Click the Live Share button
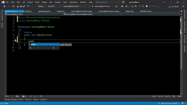The width and height of the screenshot is (187, 105). [174, 6]
